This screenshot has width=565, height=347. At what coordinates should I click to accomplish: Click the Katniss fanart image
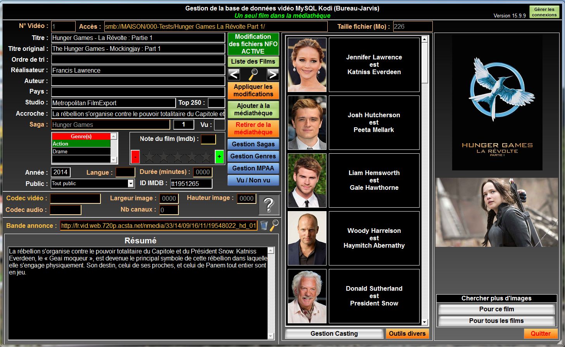tap(497, 212)
